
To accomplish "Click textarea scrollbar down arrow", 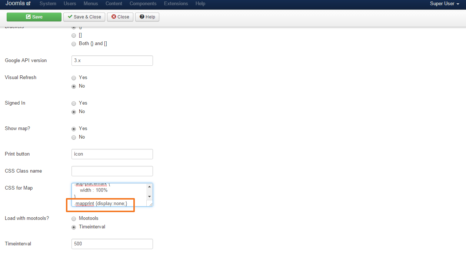I will pos(149,196).
